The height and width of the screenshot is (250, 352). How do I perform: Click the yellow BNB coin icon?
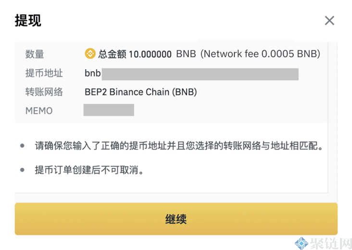tap(90, 54)
